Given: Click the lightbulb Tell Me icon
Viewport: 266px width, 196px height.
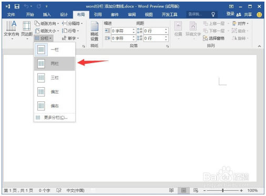Looking at the screenshot, I should coord(213,14).
